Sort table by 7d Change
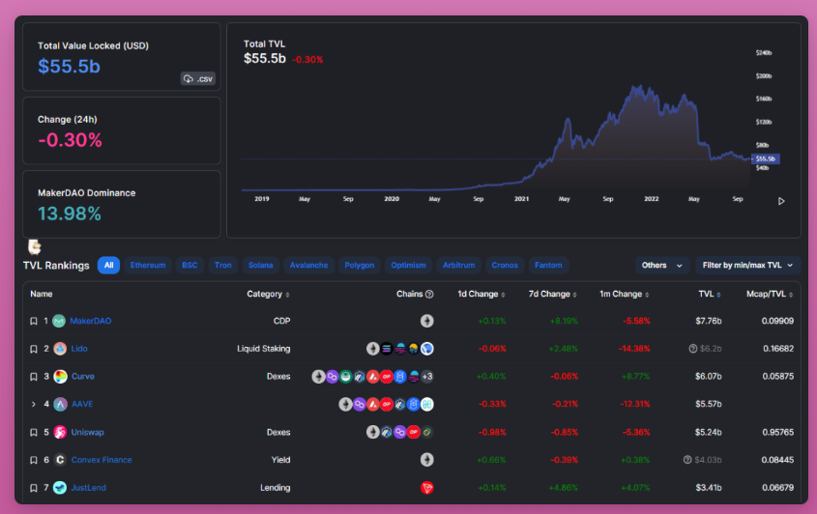Viewport: 817px width, 514px height. 552,295
